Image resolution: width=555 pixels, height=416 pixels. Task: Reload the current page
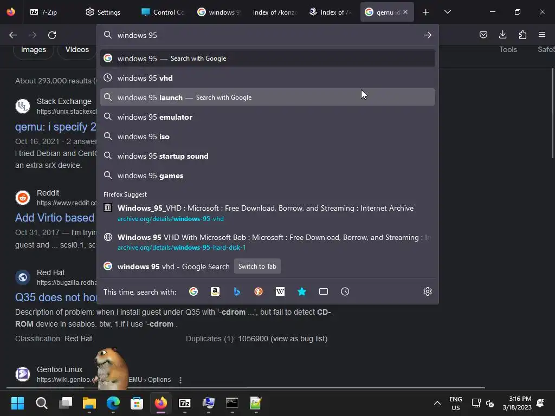point(52,35)
